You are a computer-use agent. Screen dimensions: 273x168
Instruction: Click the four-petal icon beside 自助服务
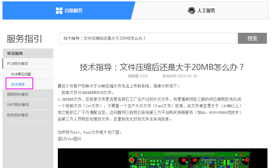coord(59,11)
